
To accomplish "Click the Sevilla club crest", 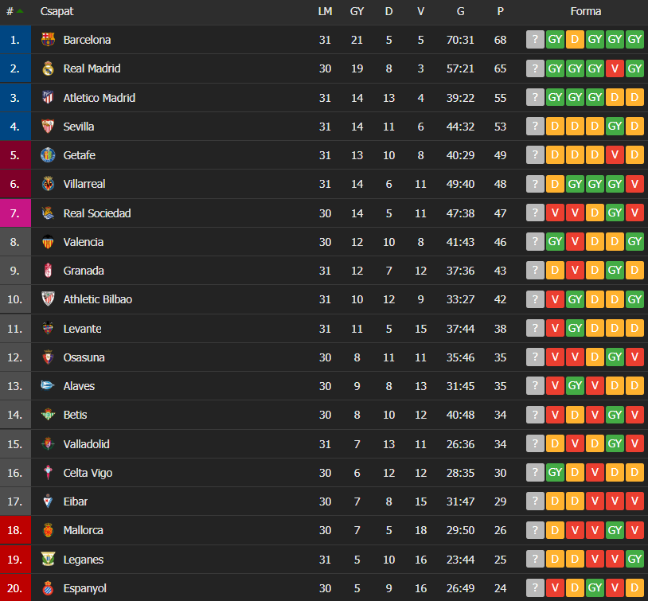I will point(48,126).
